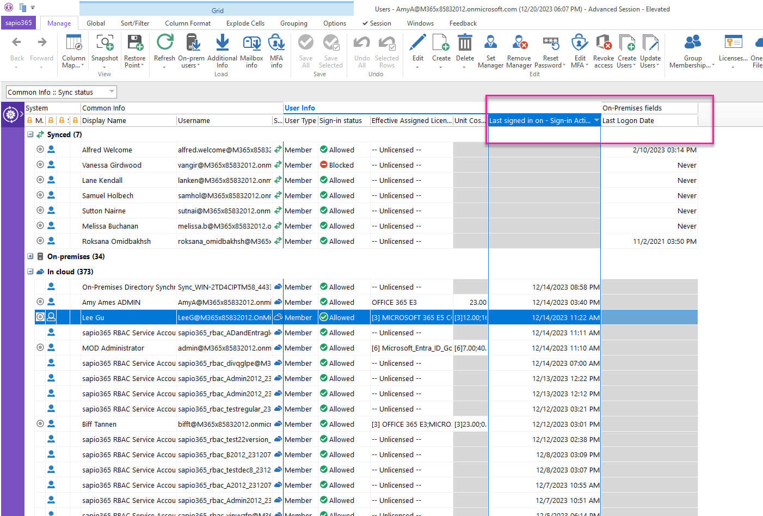Select the Lee Gu display name cell
763x516 pixels.
pos(128,317)
